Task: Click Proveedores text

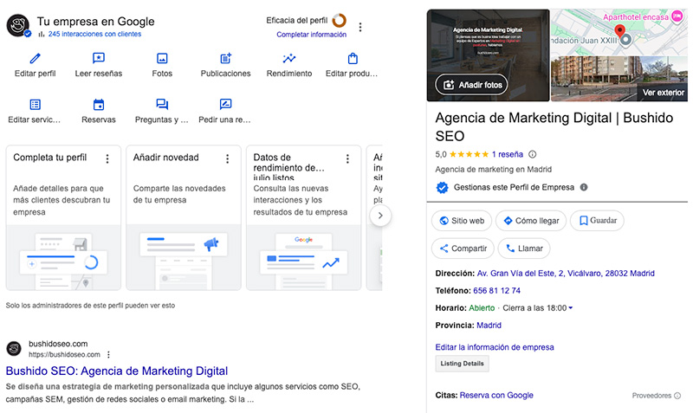Action: coord(651,396)
